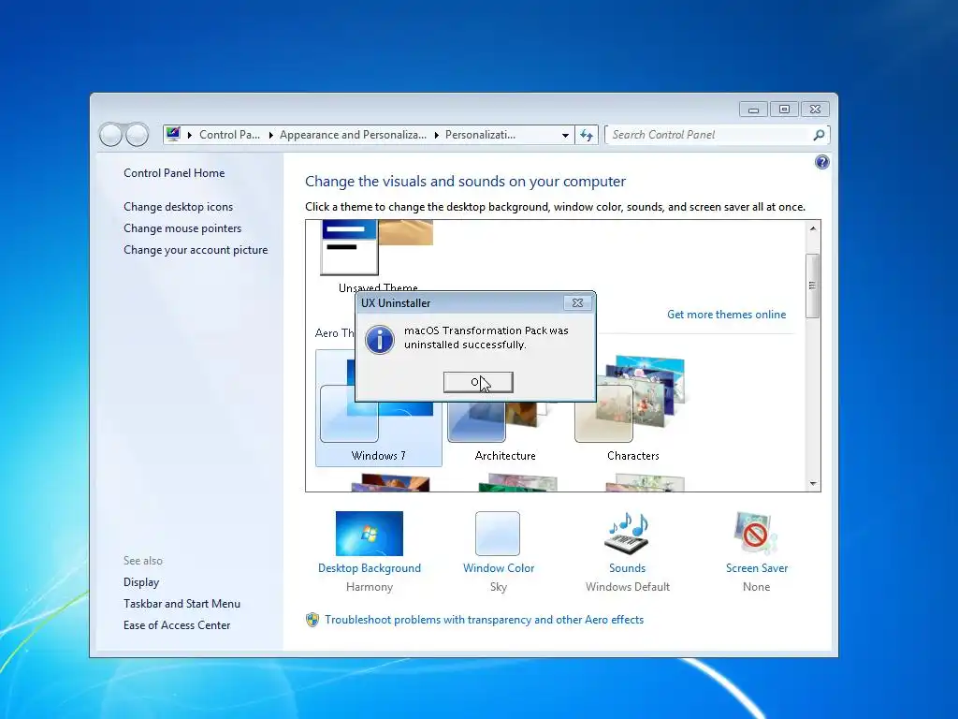Open Change your account picture
The width and height of the screenshot is (958, 719).
196,249
